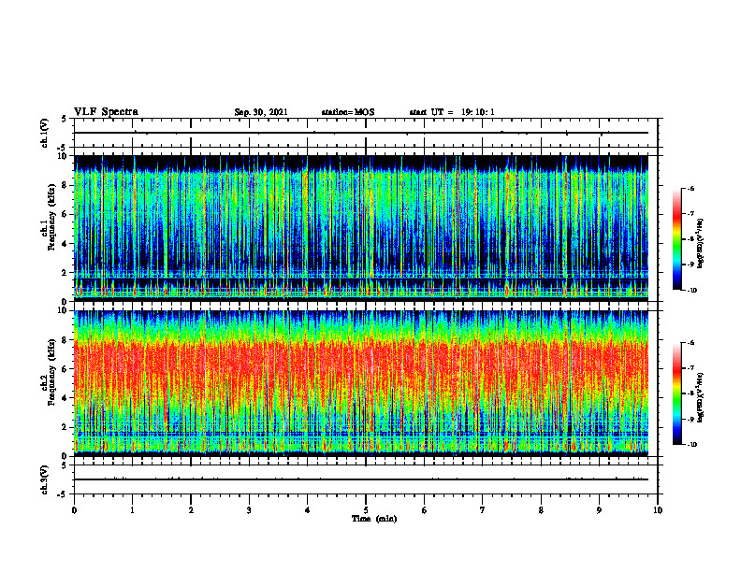Click the -5 tick label on ch.3(V) axis
The width and height of the screenshot is (741, 572).
click(64, 494)
